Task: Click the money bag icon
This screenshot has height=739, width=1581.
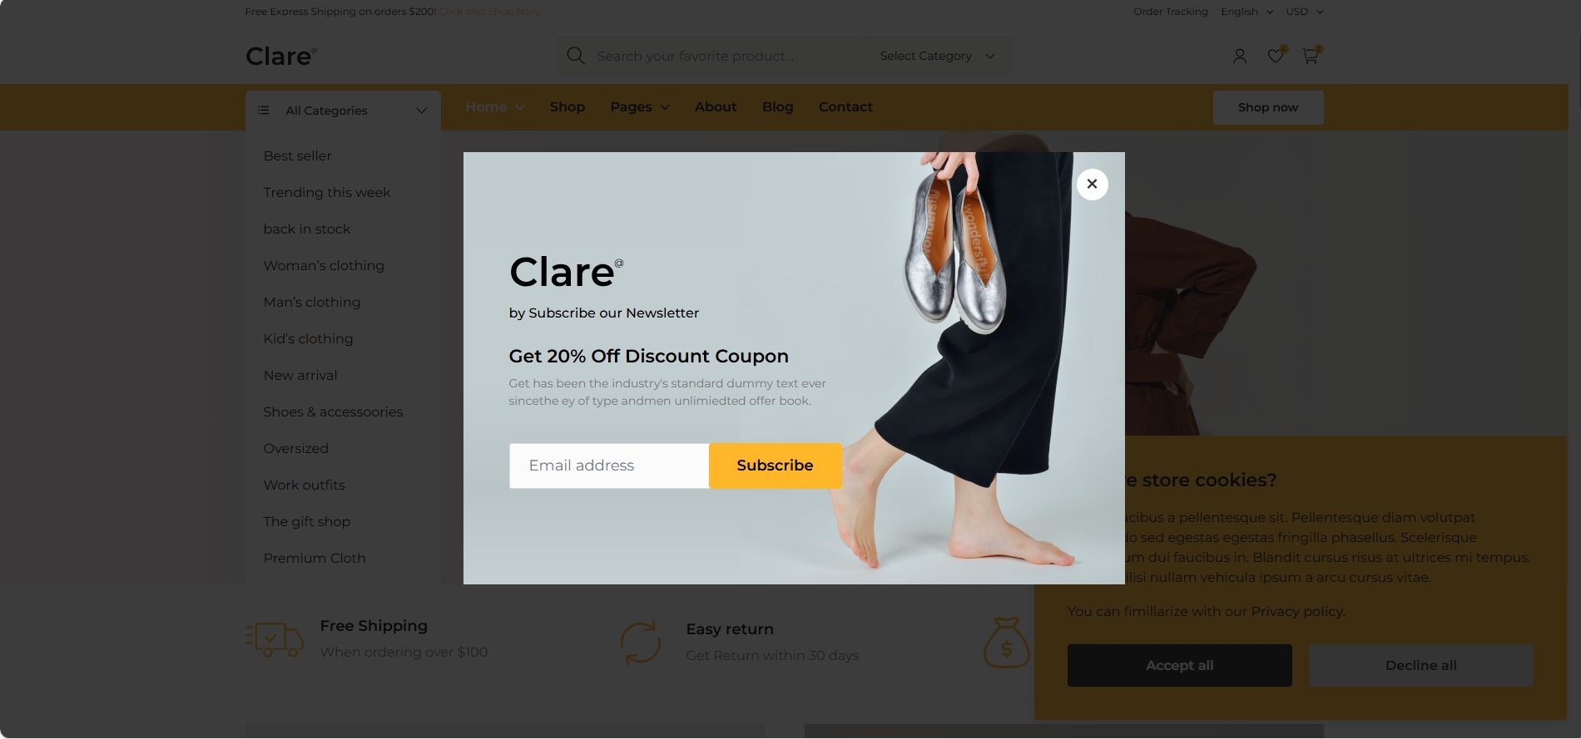Action: click(1007, 643)
